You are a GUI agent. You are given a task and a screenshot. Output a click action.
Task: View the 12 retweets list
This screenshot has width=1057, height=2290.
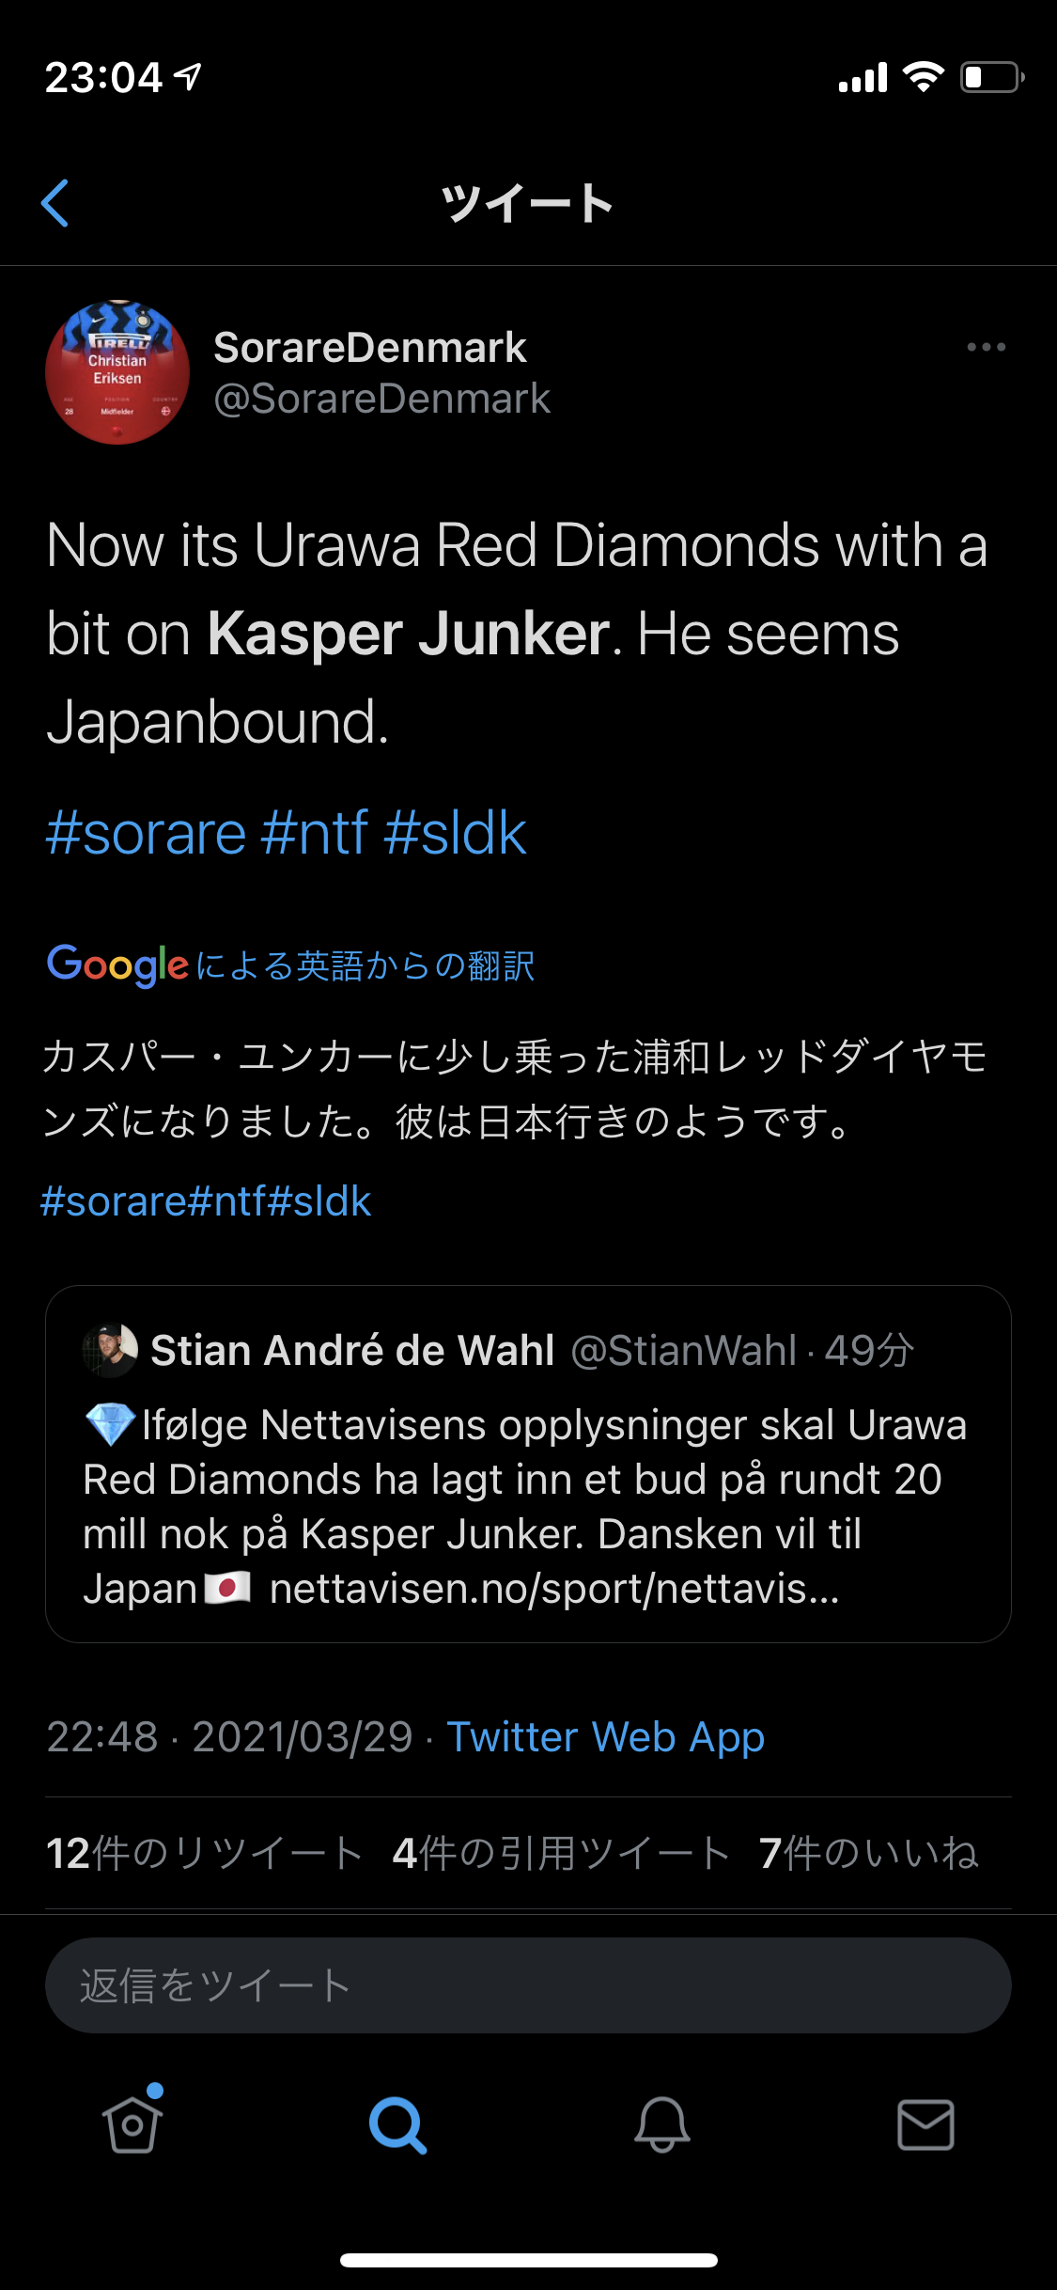pos(204,1854)
